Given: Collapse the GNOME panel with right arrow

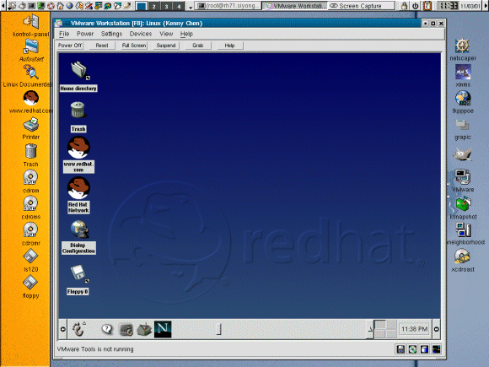Looking at the screenshot, I should [x=436, y=329].
